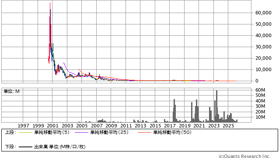Click the 60,000 price axis label
The width and height of the screenshot is (279, 158).
263,13
